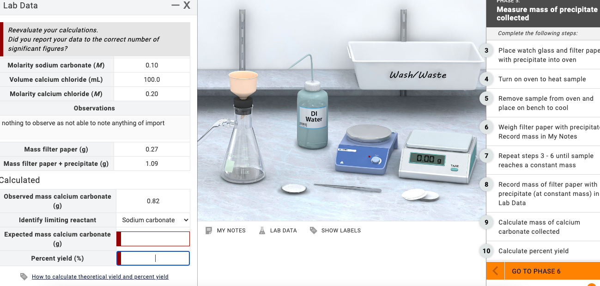Screen dimensions: 600x286
Task: Select step 5 Remove sample from oven
Action: 543,103
